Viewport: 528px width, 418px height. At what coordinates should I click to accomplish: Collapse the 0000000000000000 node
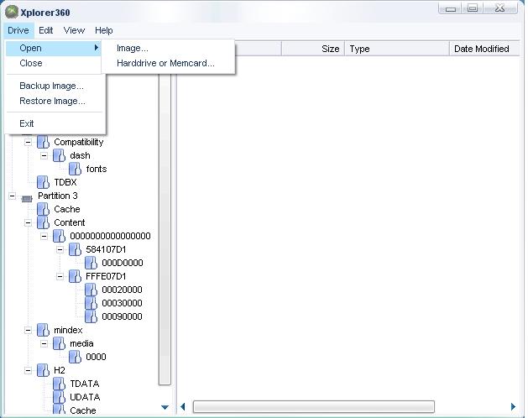coord(44,236)
